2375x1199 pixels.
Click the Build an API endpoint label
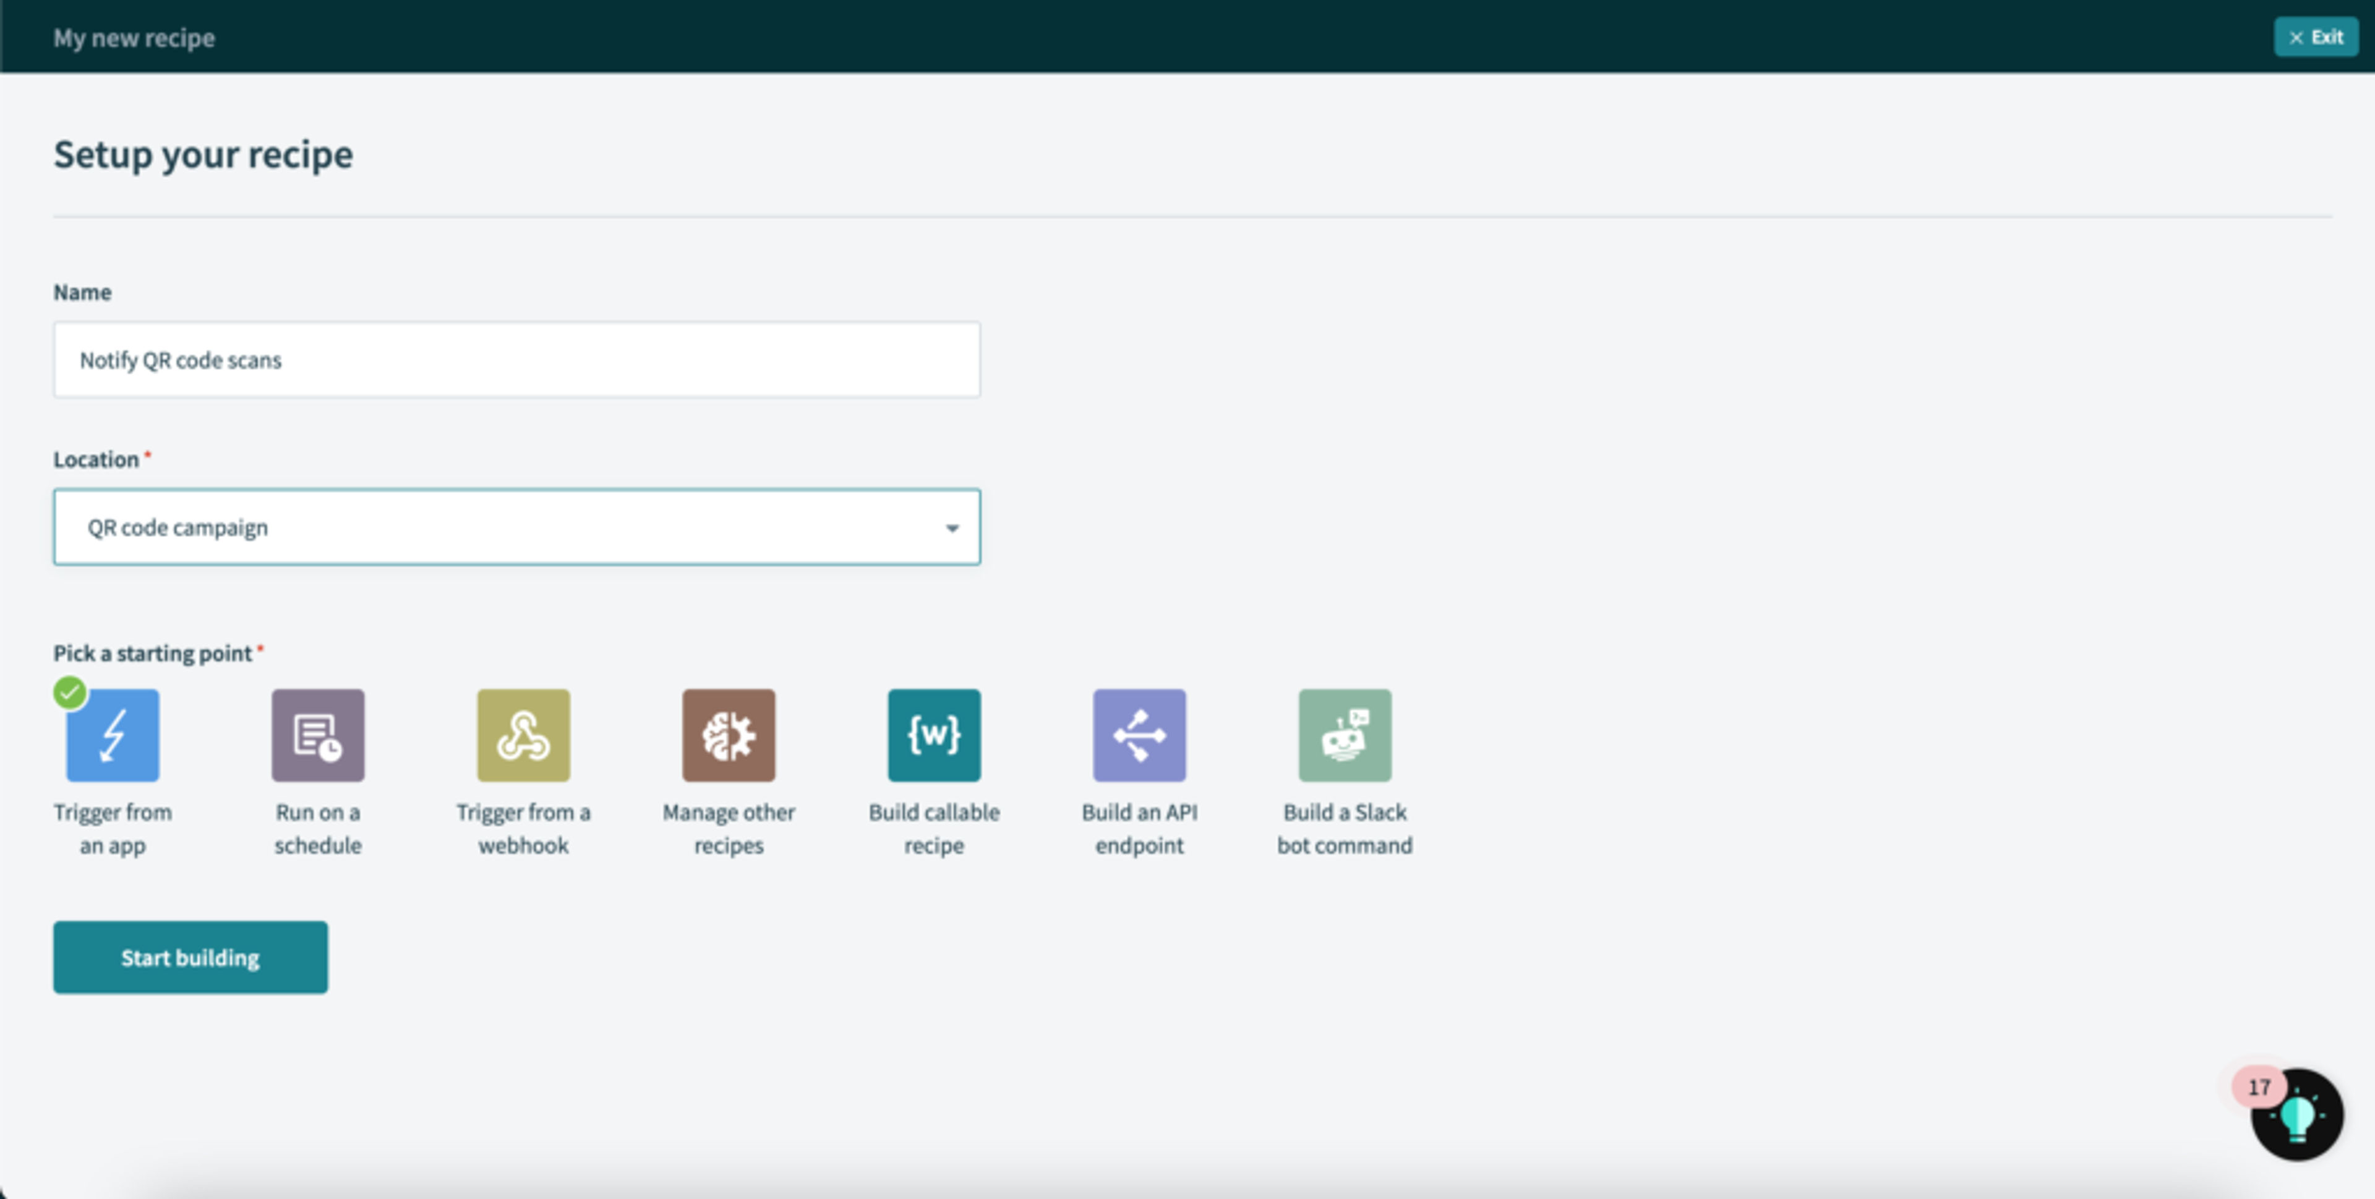click(1139, 829)
